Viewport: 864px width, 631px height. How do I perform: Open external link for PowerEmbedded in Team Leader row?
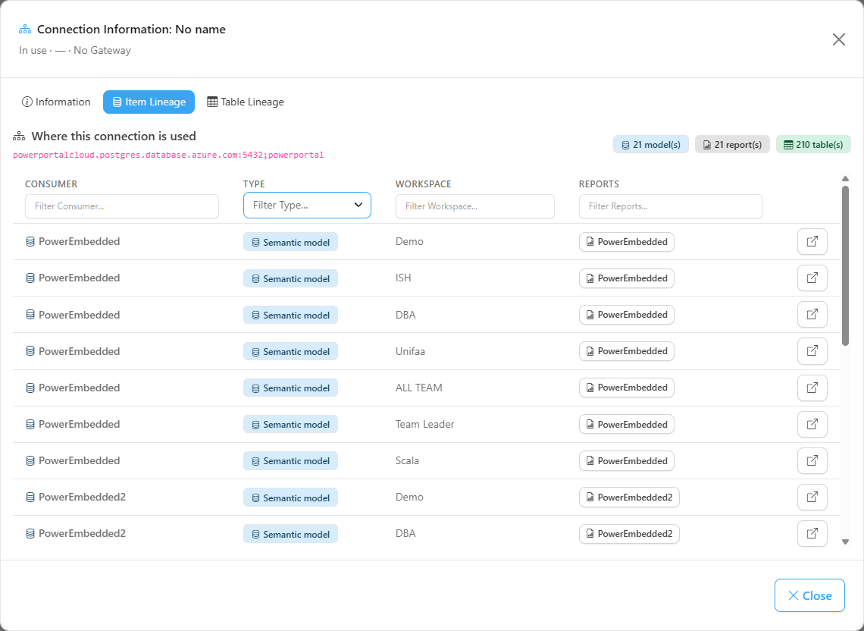(812, 424)
